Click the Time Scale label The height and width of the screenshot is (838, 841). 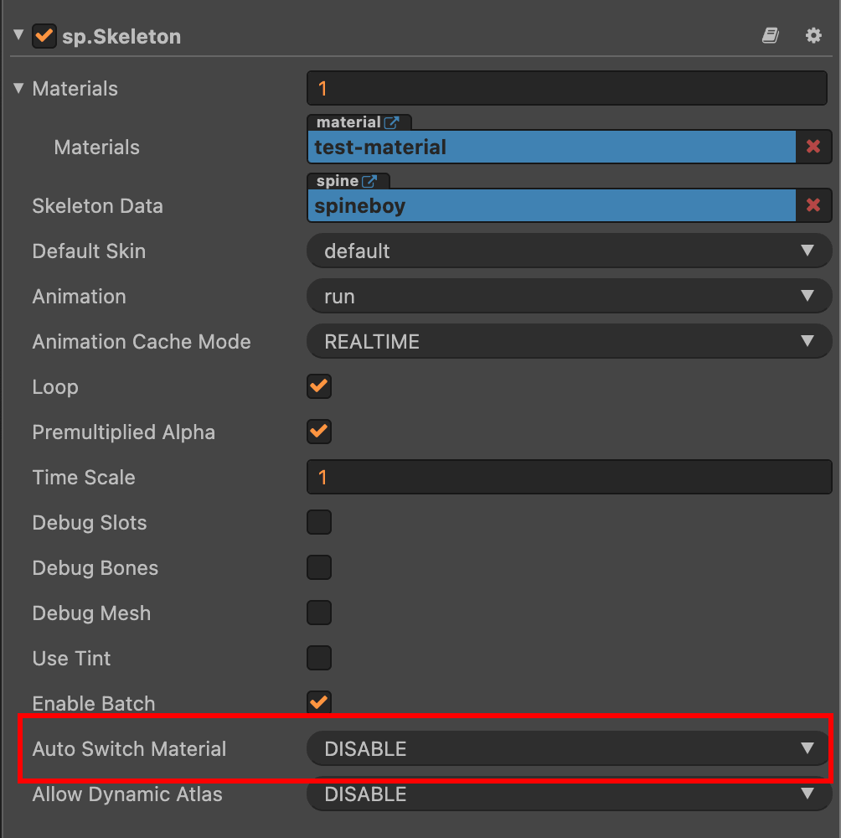coord(84,478)
